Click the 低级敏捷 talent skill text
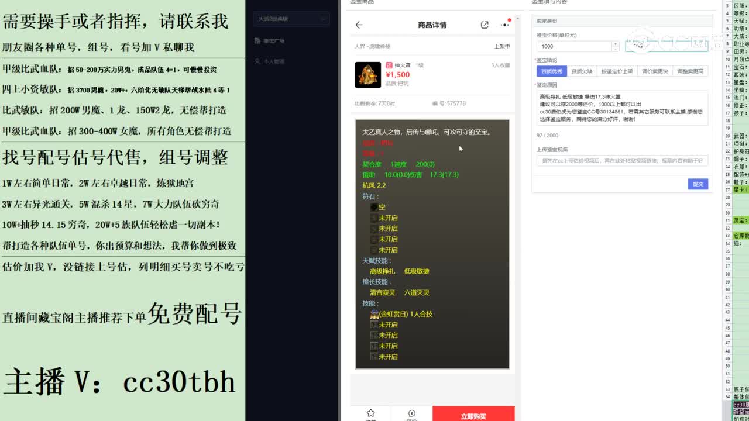 pyautogui.click(x=416, y=271)
